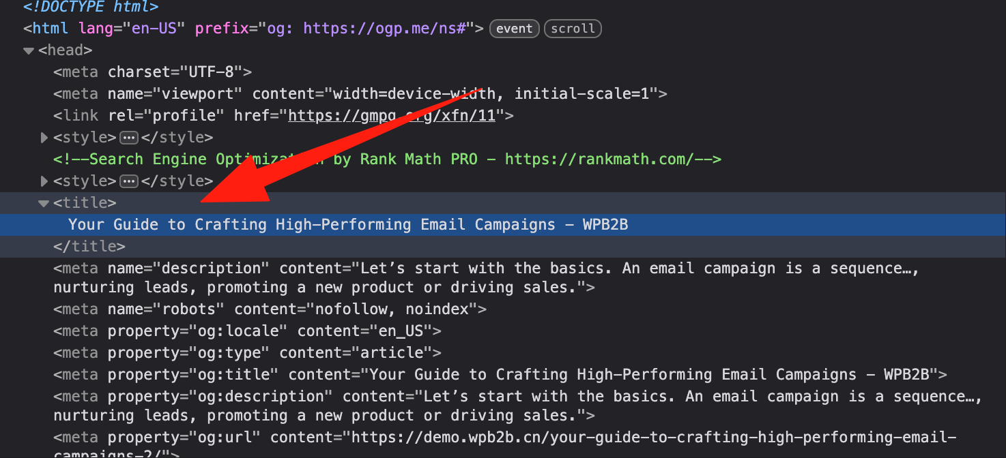The height and width of the screenshot is (458, 1006).
Task: Click the 'event' badge on html tag
Action: [514, 29]
